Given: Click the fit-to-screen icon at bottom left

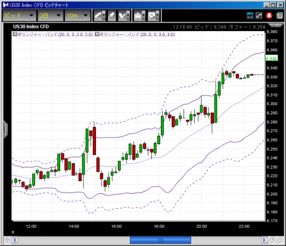Looking at the screenshot, I should (x=7, y=240).
